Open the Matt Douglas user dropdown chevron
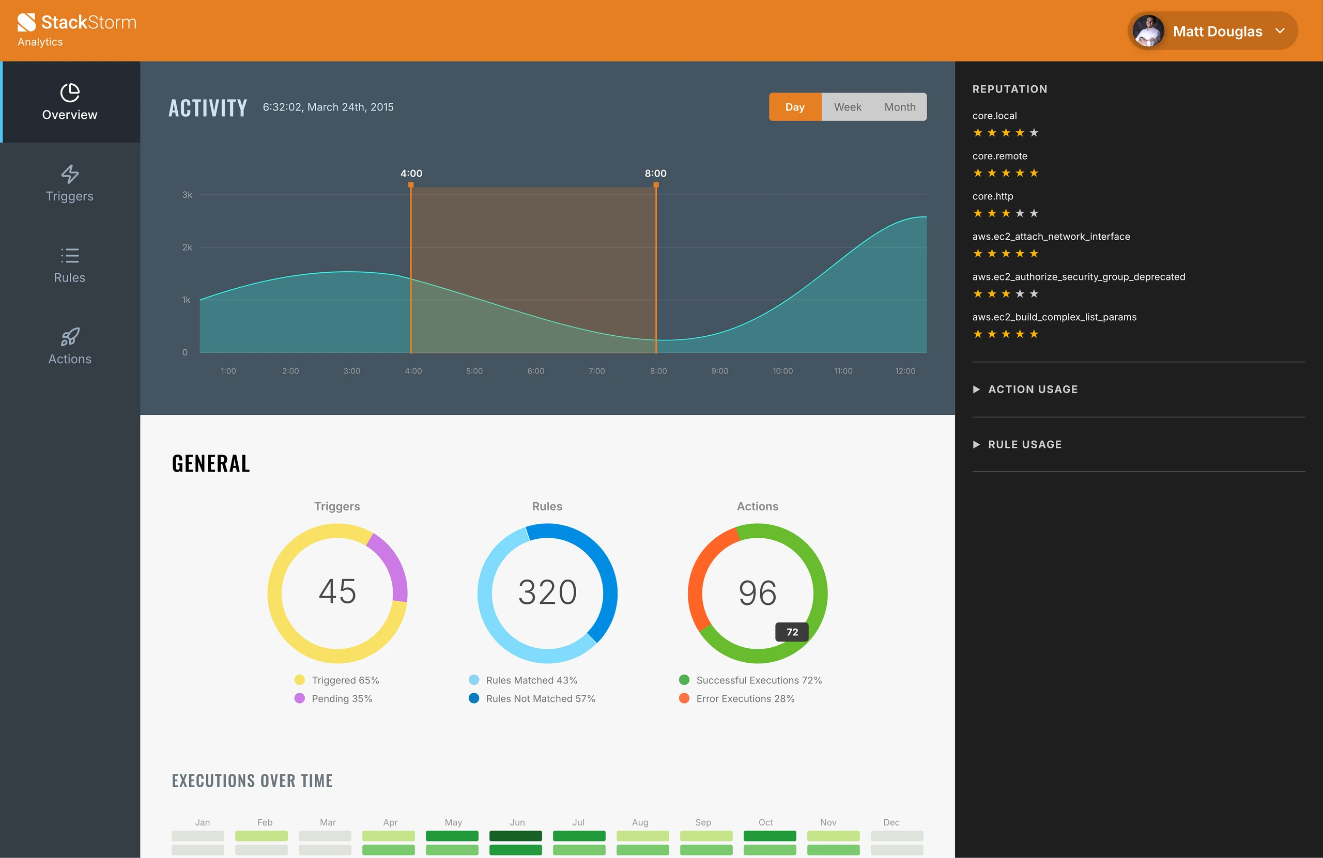 (x=1280, y=31)
